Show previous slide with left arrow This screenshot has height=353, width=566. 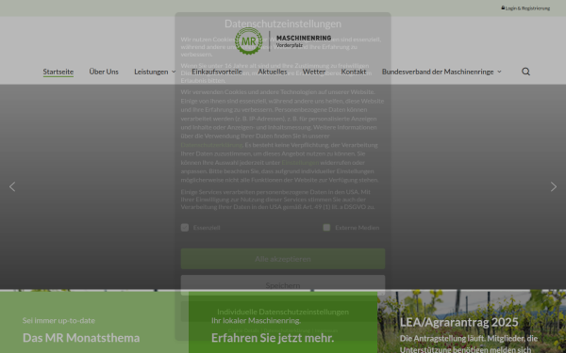pyautogui.click(x=12, y=186)
